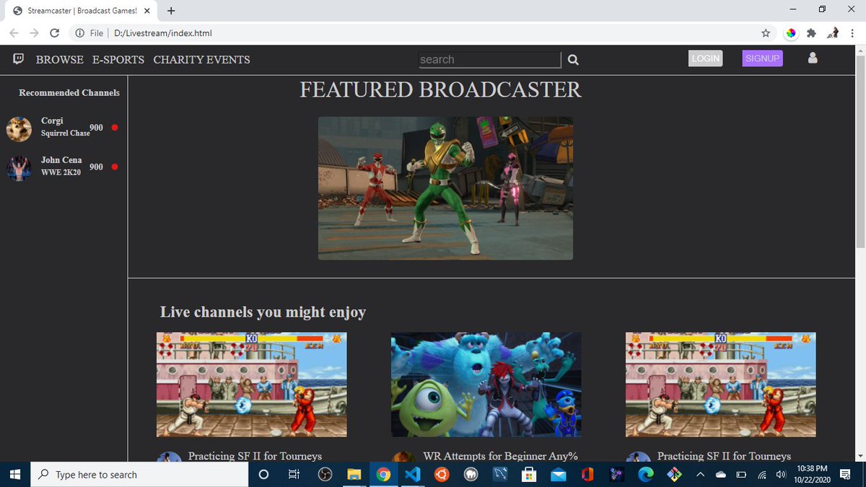Go to the E-SPORTS section
Image resolution: width=866 pixels, height=487 pixels.
coord(118,60)
